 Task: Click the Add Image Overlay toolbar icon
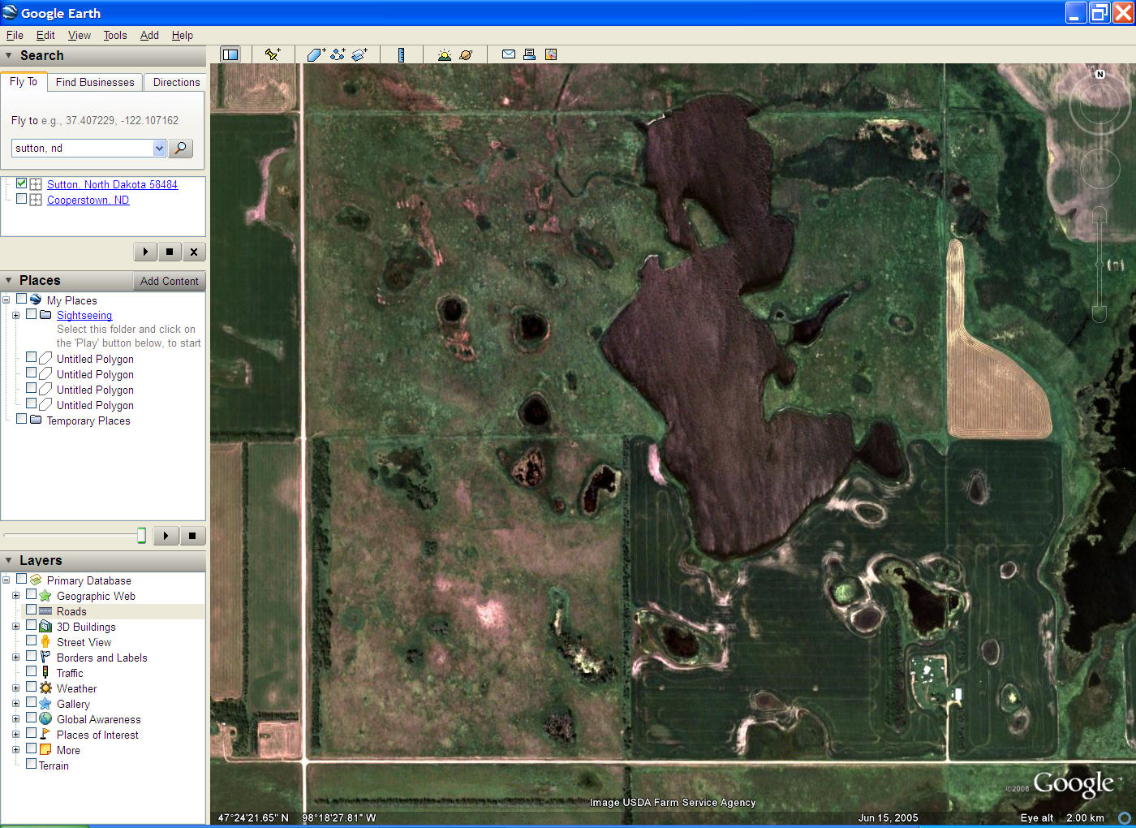(x=359, y=54)
